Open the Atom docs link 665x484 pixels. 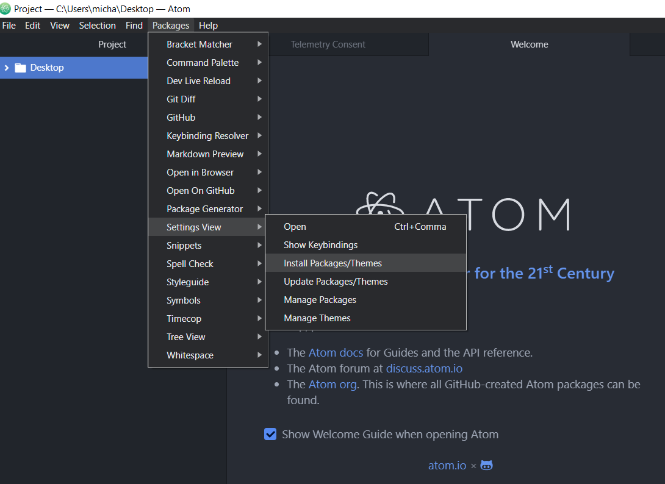click(336, 352)
